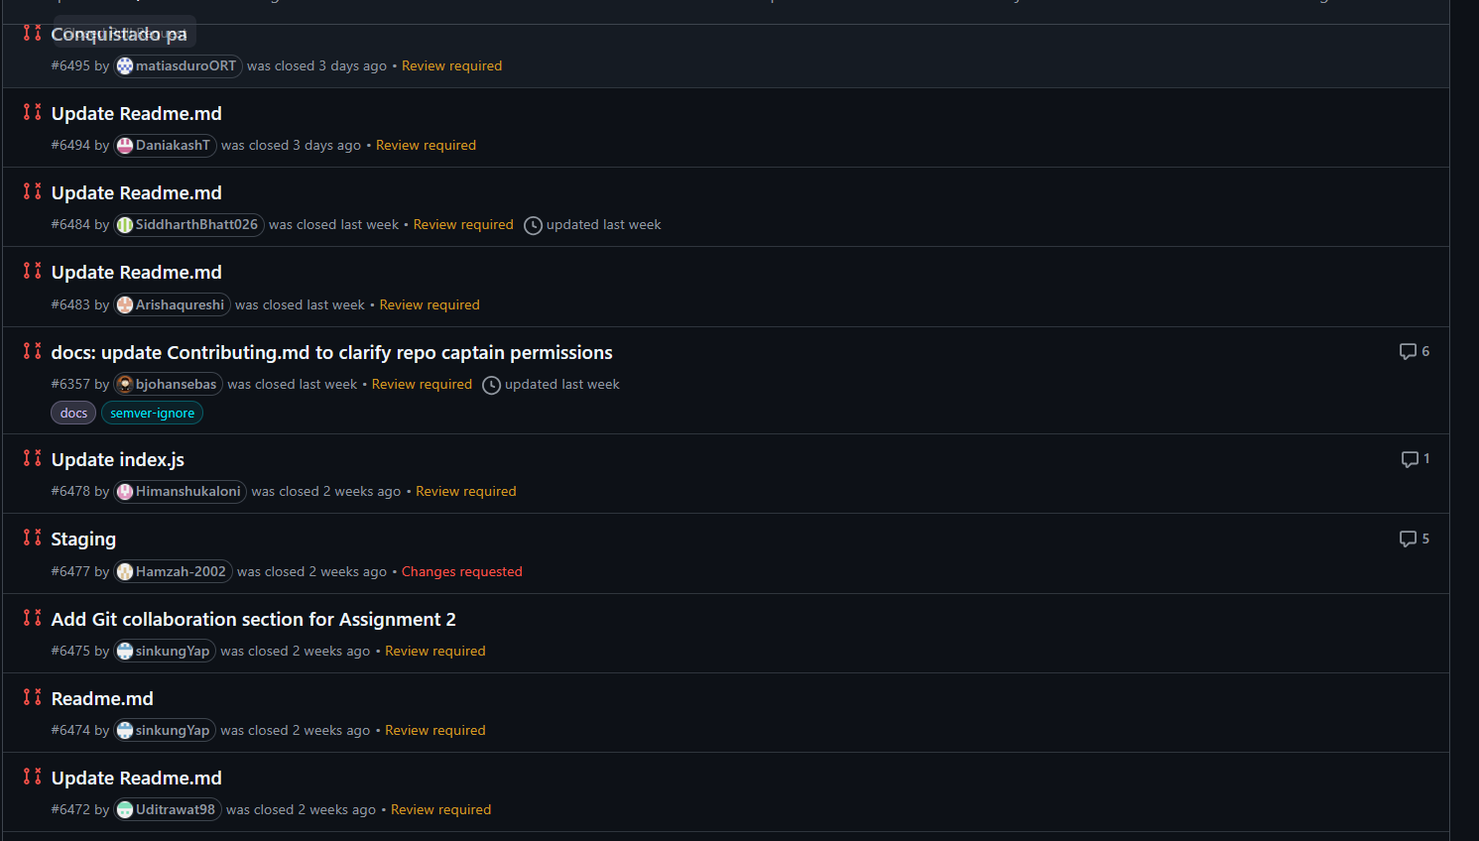Open Add Git collaboration section pull request
This screenshot has height=841, width=1479.
click(253, 620)
